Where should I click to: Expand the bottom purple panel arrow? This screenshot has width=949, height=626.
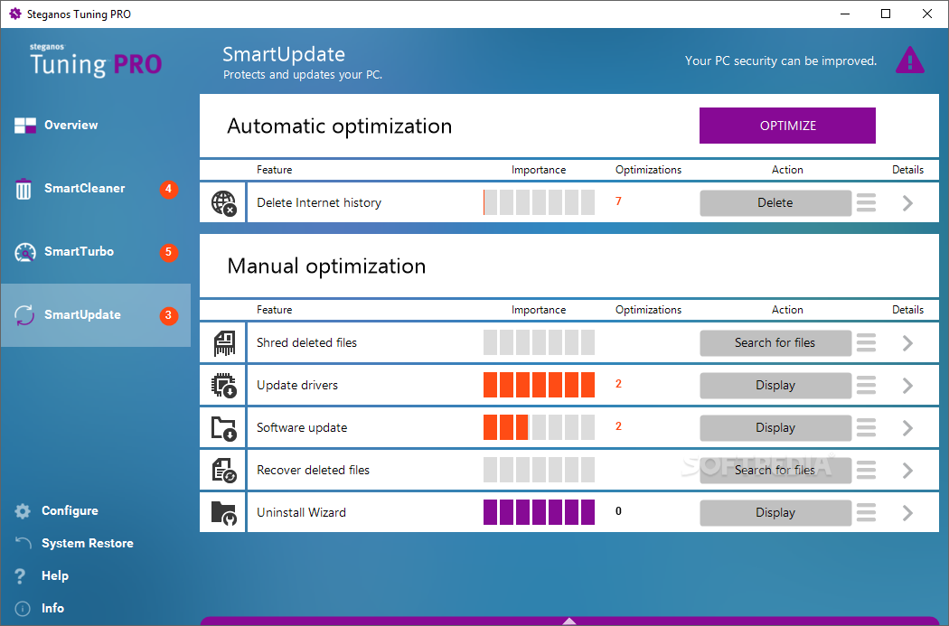568,621
